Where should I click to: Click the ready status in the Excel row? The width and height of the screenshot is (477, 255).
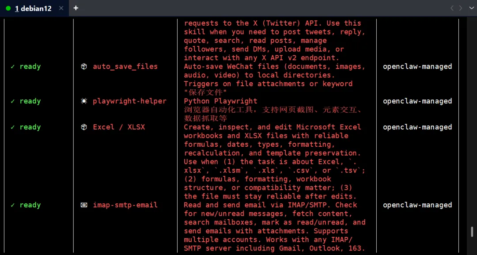(x=30, y=127)
